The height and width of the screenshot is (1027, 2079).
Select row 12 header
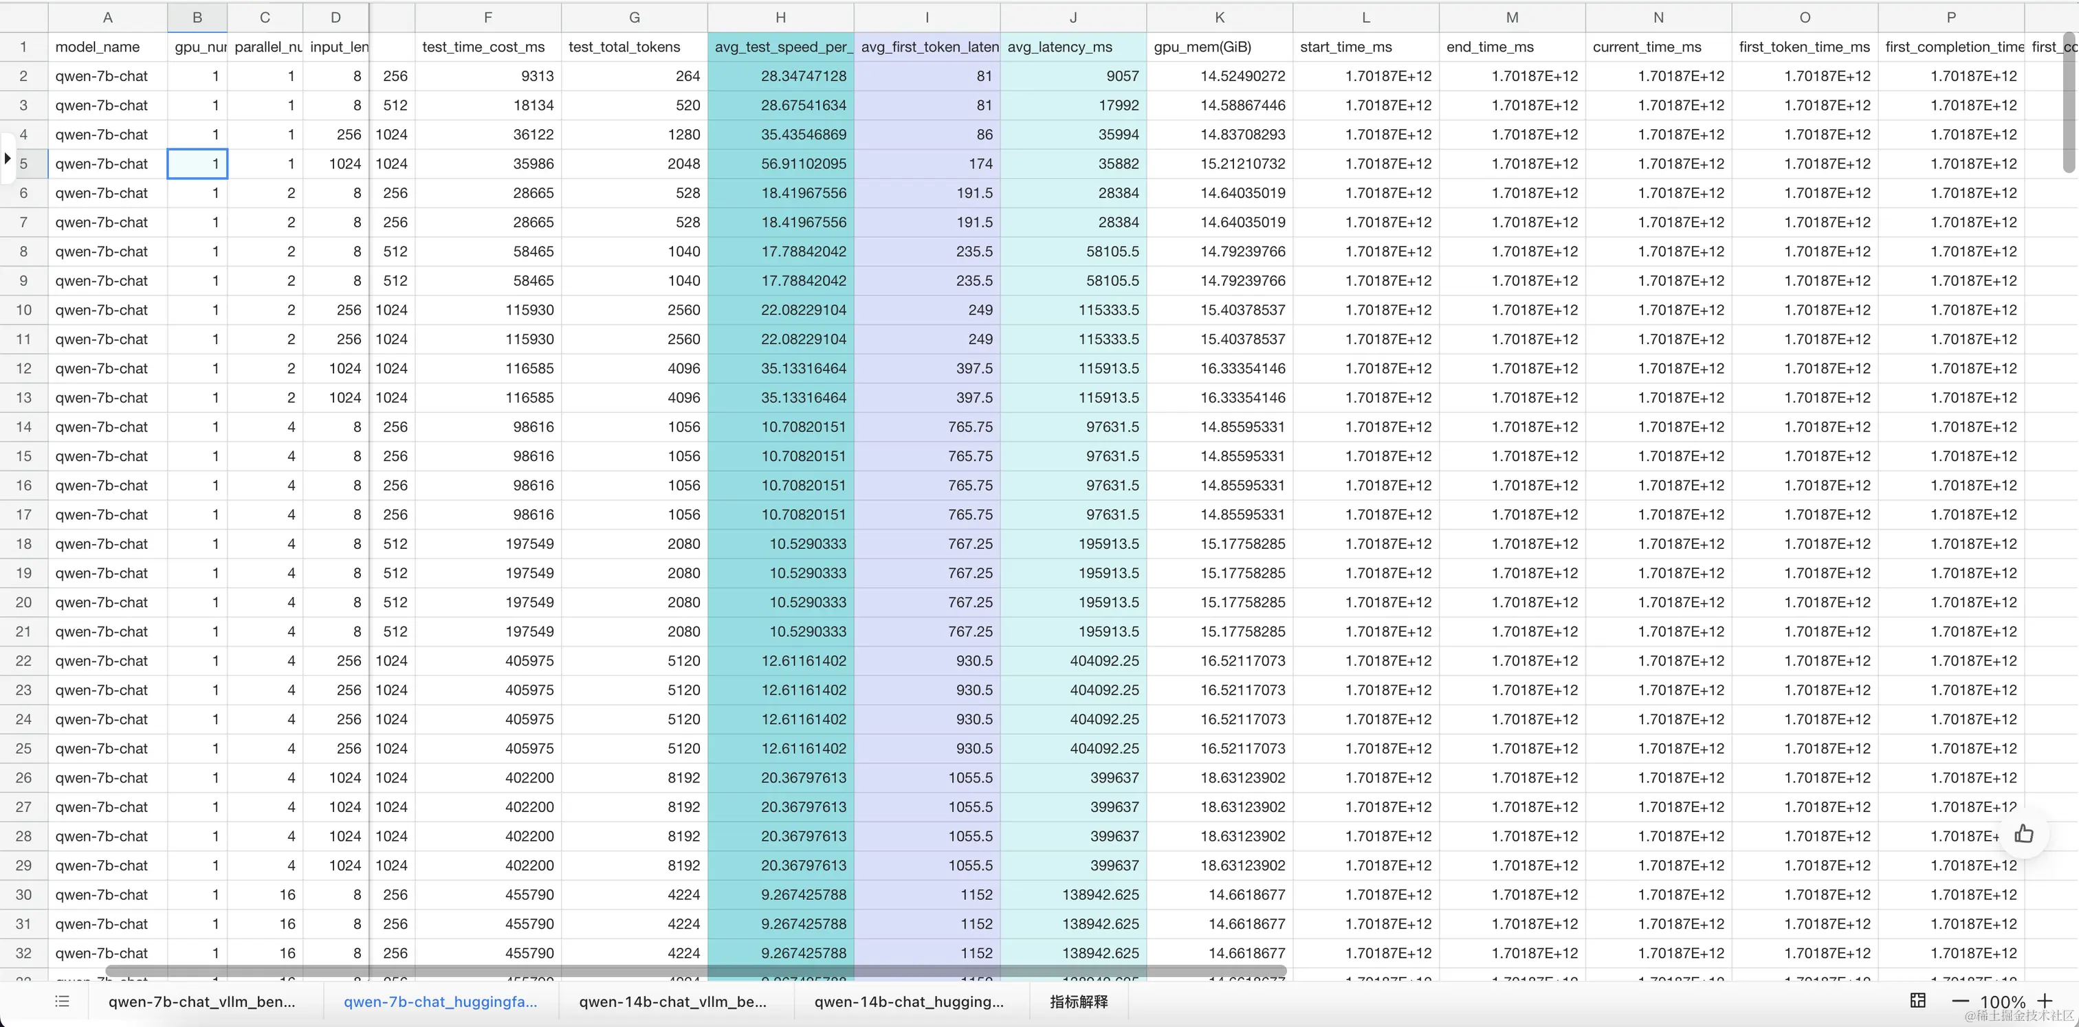(x=23, y=368)
